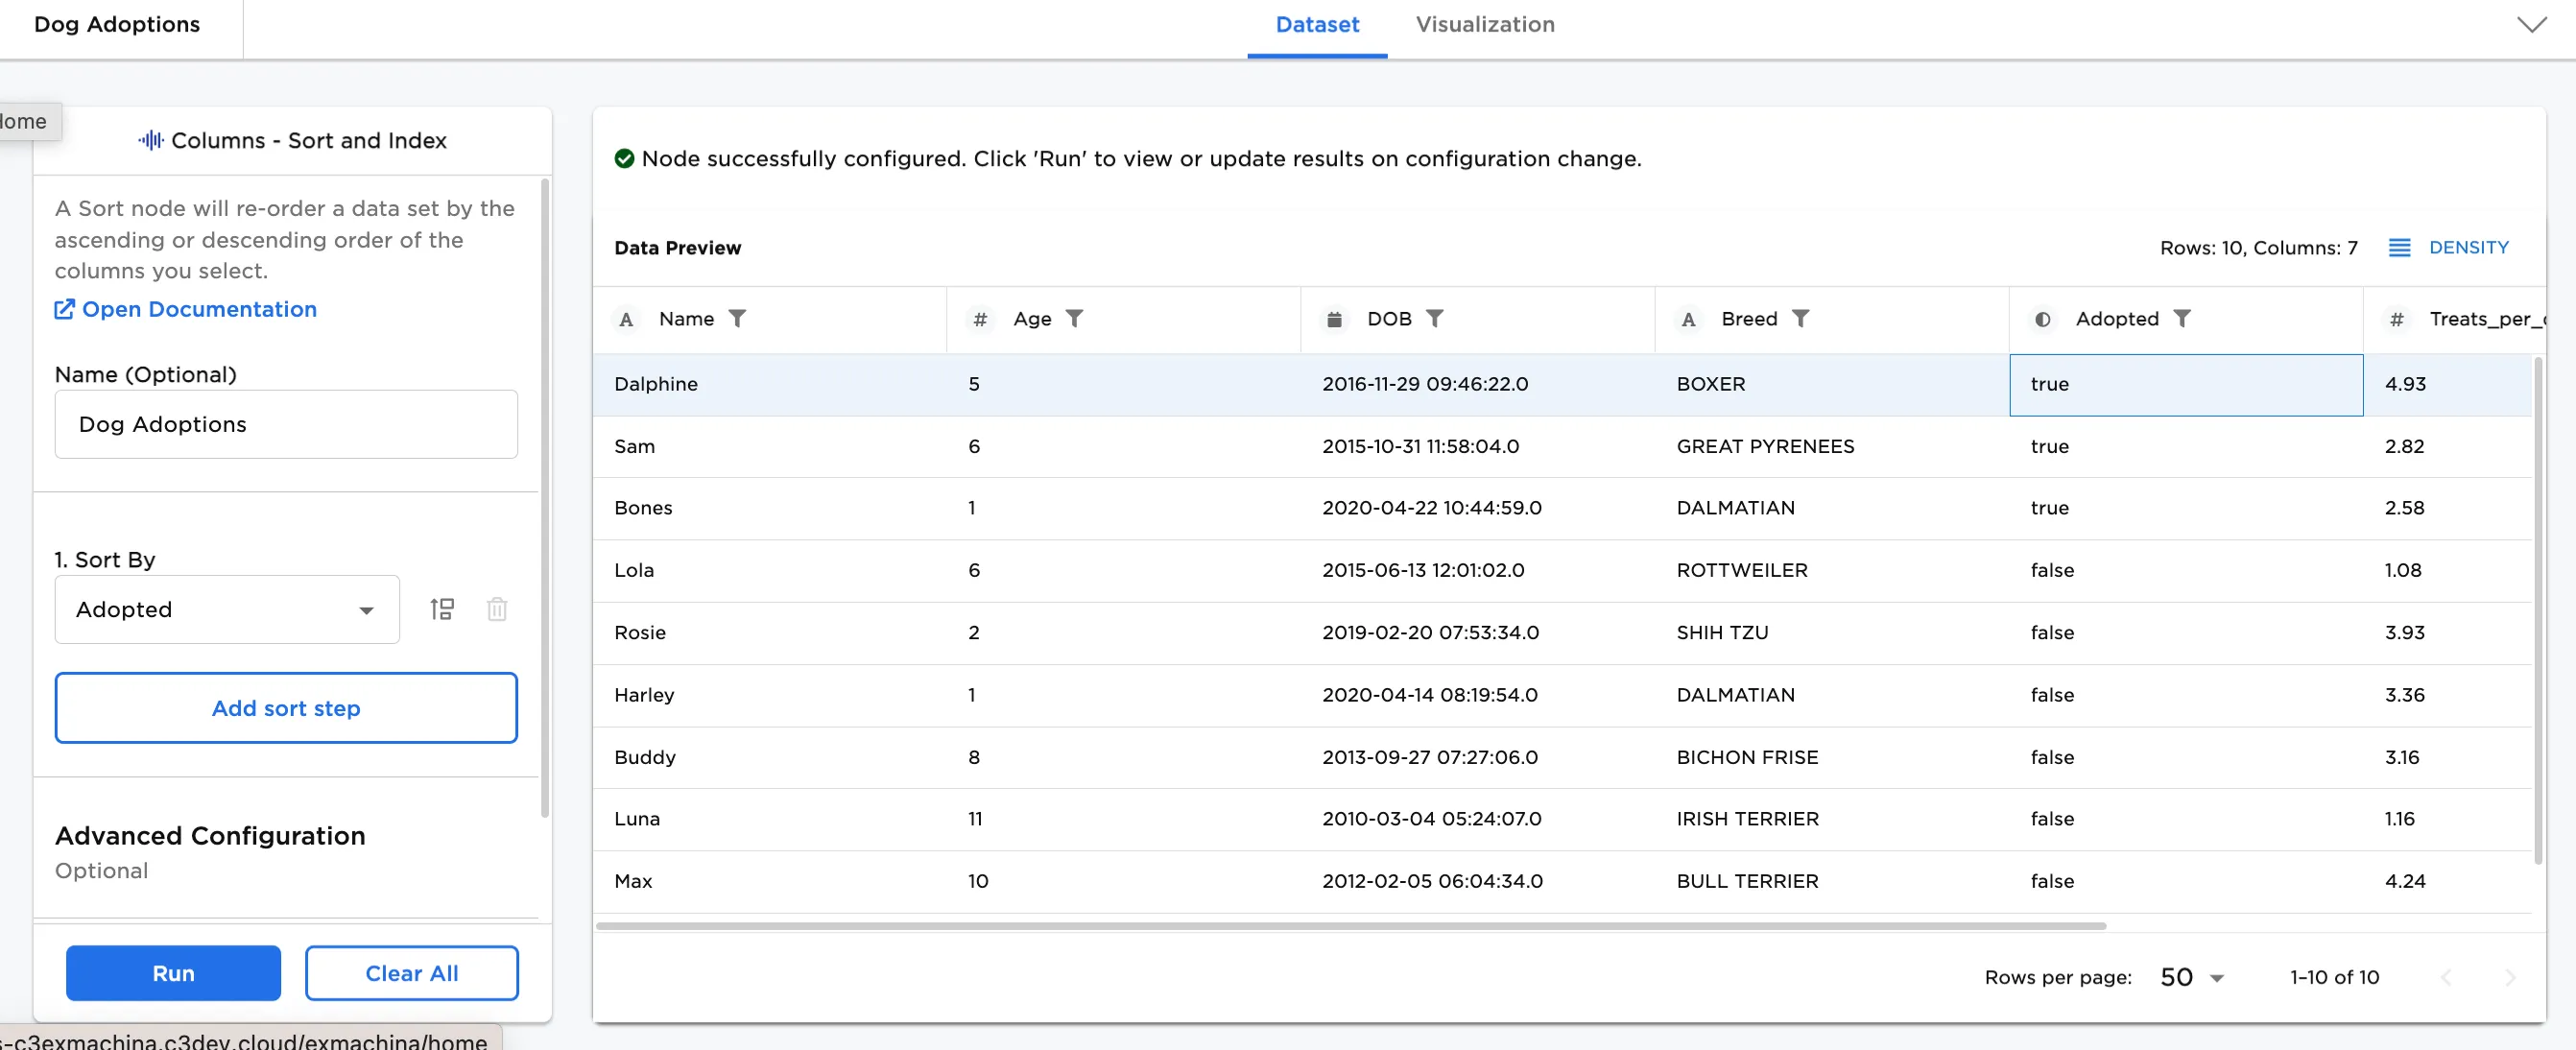
Task: Filter the Breed column
Action: [1803, 318]
